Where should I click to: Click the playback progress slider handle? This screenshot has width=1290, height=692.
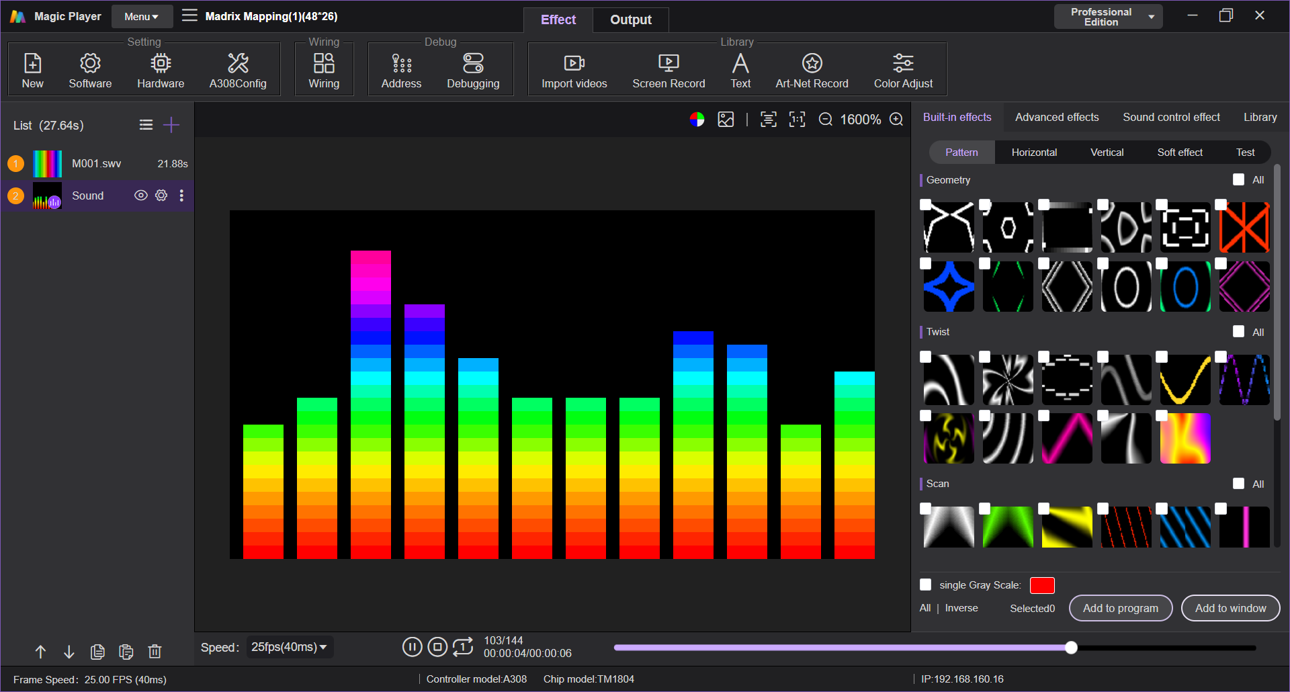coord(1071,648)
